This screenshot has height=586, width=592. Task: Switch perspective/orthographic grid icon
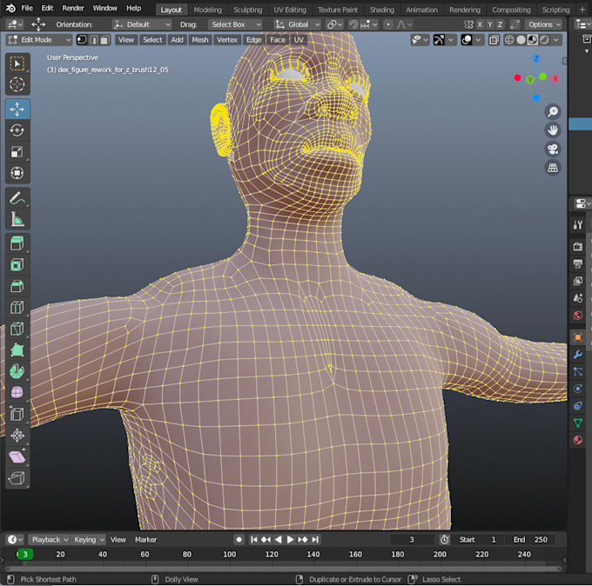pyautogui.click(x=553, y=168)
